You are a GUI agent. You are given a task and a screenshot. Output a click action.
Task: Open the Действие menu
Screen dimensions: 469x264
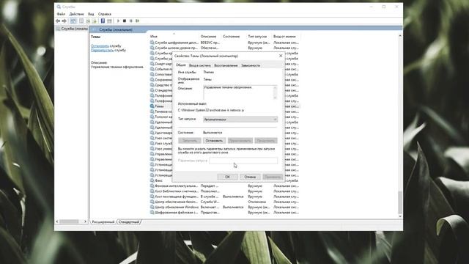76,14
